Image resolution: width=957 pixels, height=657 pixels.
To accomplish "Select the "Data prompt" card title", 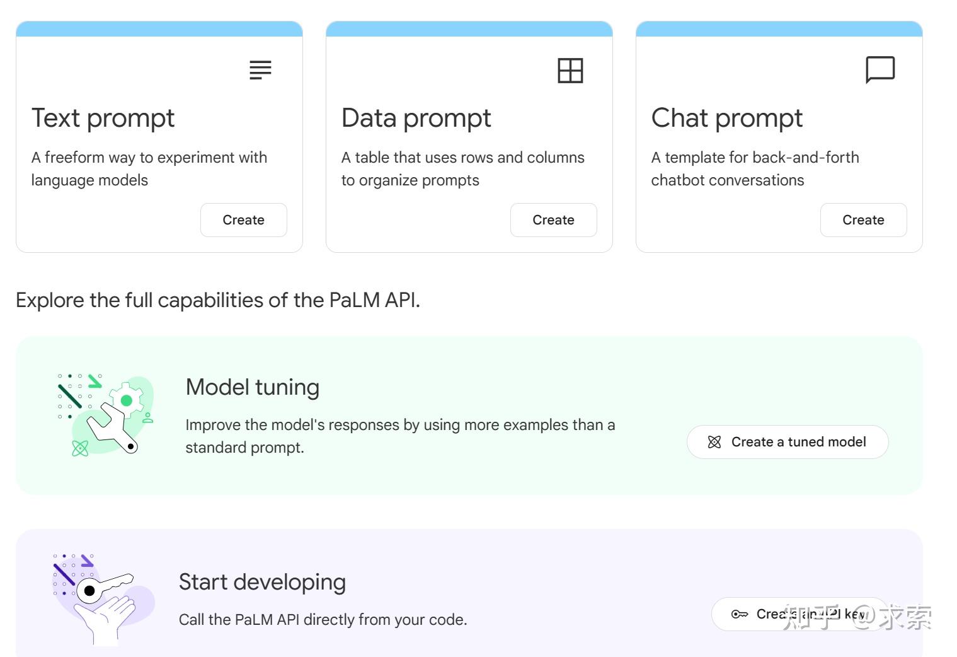I will tap(416, 119).
